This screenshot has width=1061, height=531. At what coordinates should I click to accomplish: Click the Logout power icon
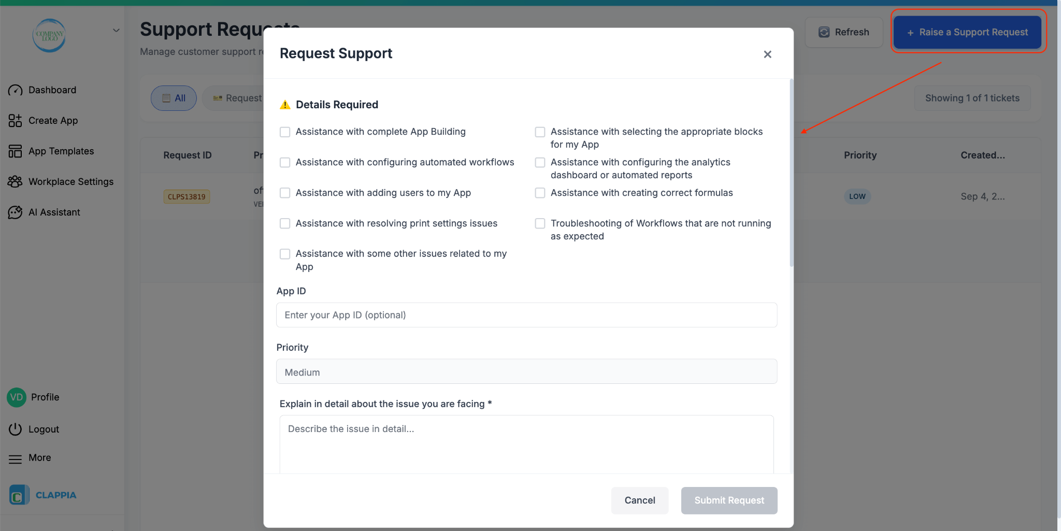click(x=16, y=429)
